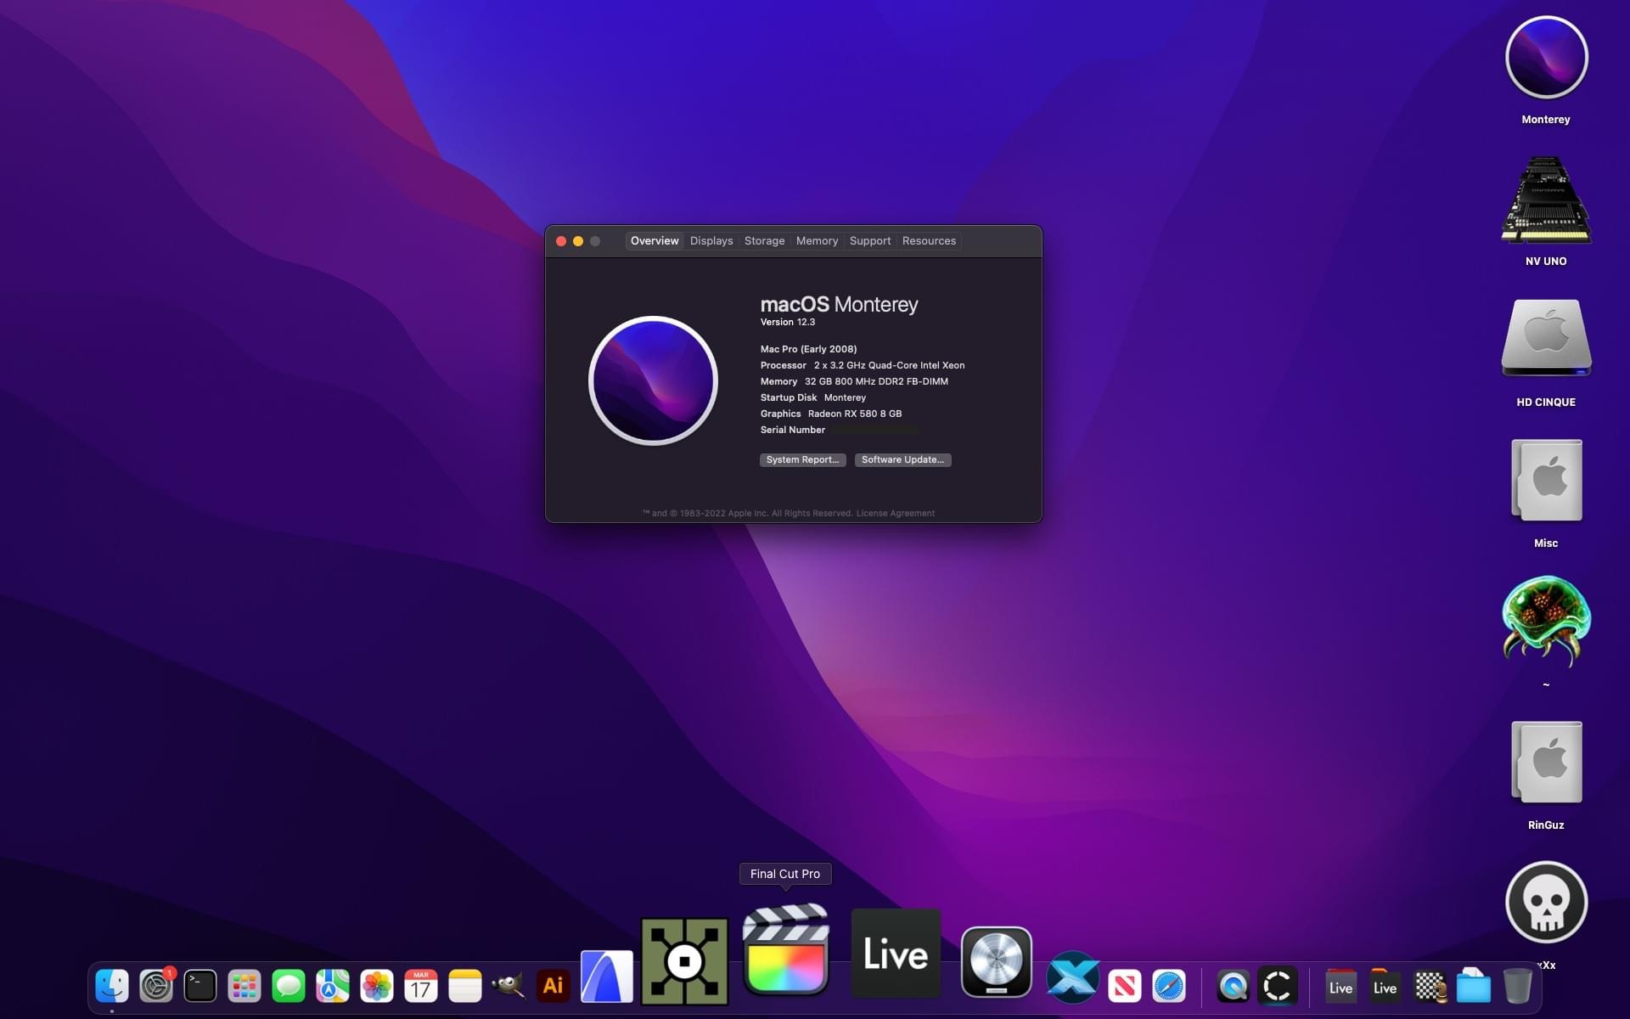Open the Photos app in the Dock
Screen dimensions: 1630x1019
coord(377,986)
